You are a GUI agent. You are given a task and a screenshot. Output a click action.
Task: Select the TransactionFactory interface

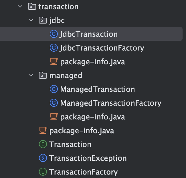(x=83, y=172)
